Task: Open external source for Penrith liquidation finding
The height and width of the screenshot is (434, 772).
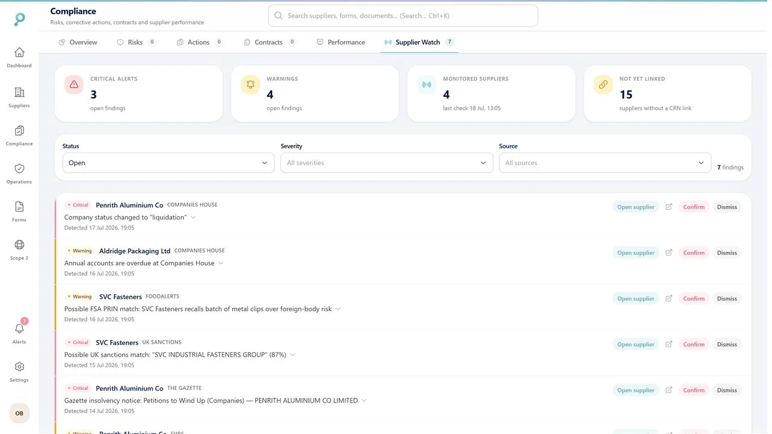Action: (x=669, y=207)
